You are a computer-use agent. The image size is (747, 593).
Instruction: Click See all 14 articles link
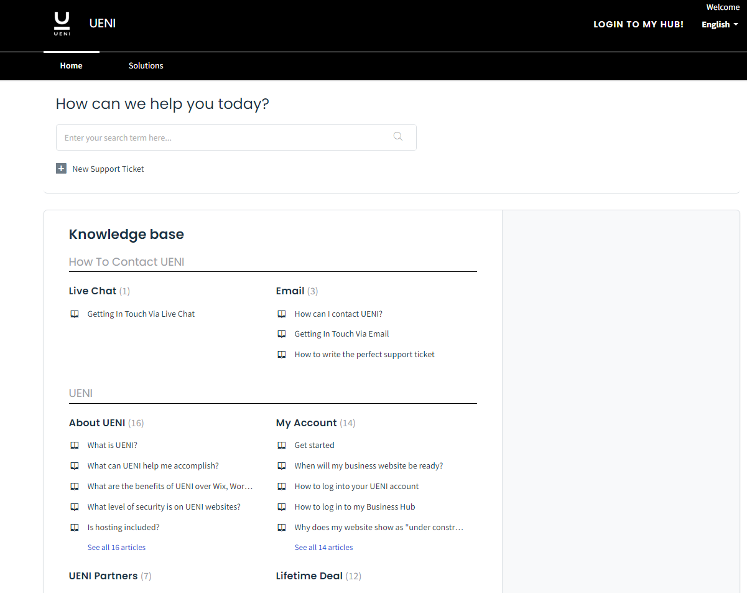click(323, 548)
